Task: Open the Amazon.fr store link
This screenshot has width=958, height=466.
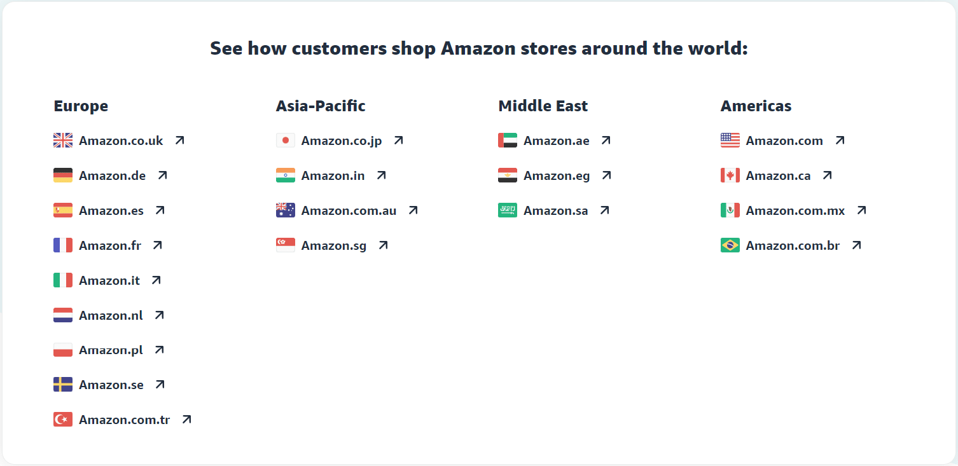Action: [x=110, y=245]
